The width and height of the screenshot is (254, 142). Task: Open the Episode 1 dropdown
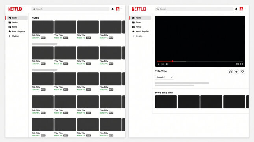click(x=164, y=77)
